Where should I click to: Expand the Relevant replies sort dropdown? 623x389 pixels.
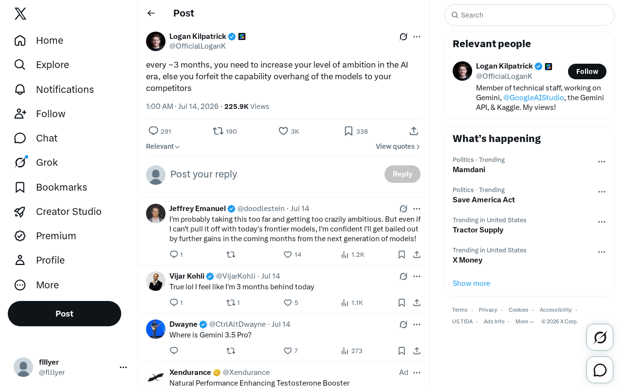coord(163,146)
